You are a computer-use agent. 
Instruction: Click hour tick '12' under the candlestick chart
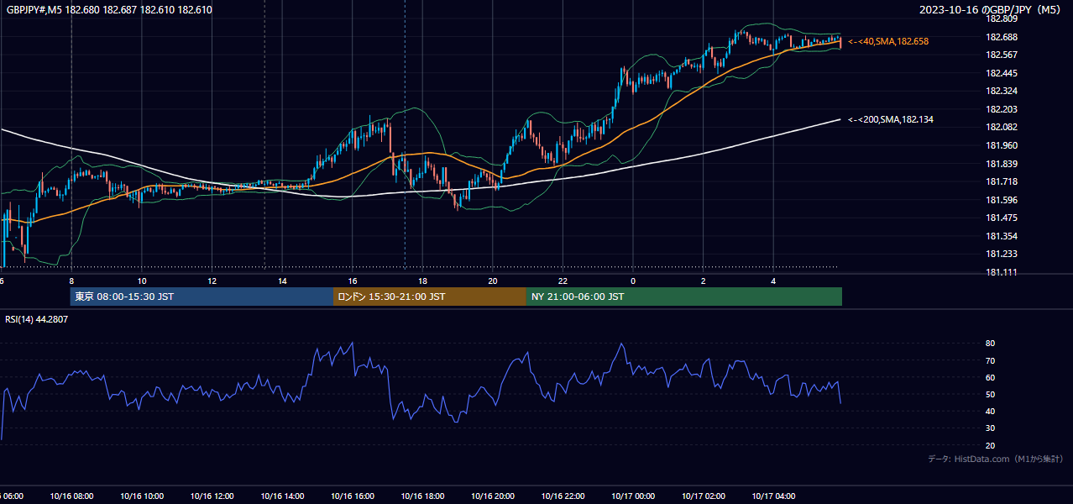[x=212, y=281]
